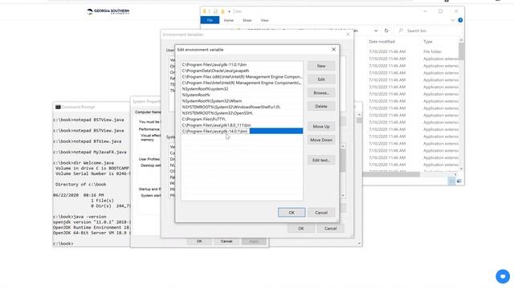Switch to the Home ribbon tab

tap(229, 20)
